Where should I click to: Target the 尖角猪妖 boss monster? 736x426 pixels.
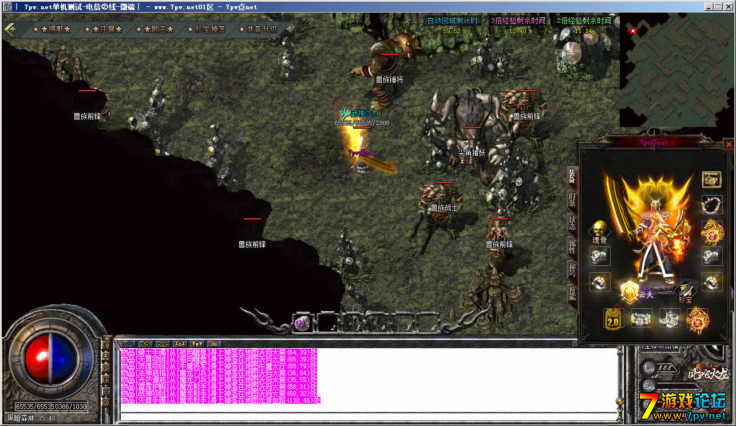469,137
